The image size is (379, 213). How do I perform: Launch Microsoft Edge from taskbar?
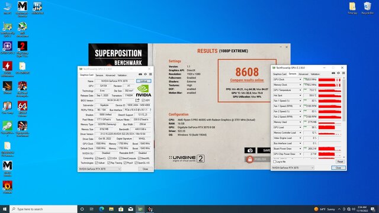(x=101, y=209)
